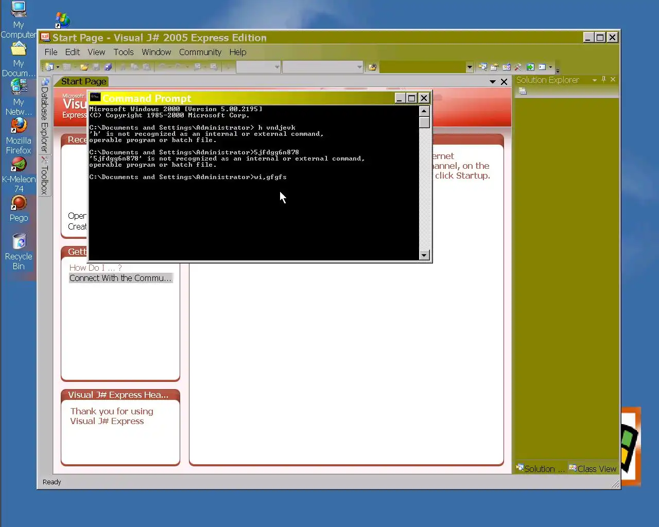Open the toolbar options overflow arrow

tap(558, 69)
